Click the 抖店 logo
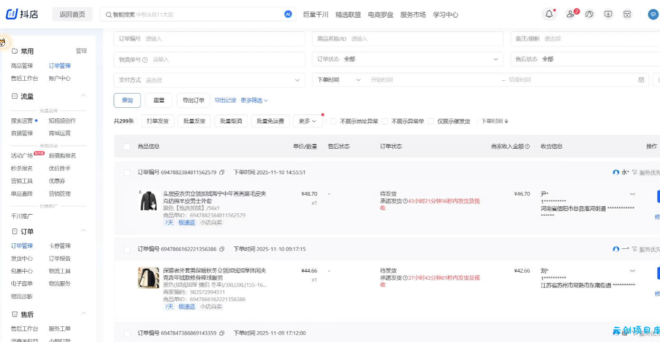The height and width of the screenshot is (342, 660). click(x=22, y=14)
